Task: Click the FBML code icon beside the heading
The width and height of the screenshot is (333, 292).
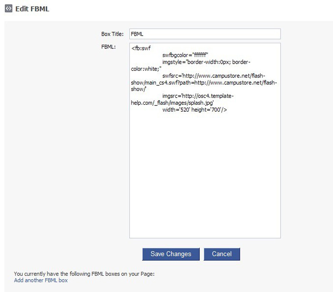Action: point(9,9)
